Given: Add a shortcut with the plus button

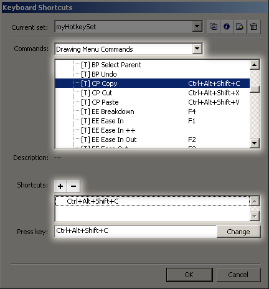Looking at the screenshot, I should [60, 186].
